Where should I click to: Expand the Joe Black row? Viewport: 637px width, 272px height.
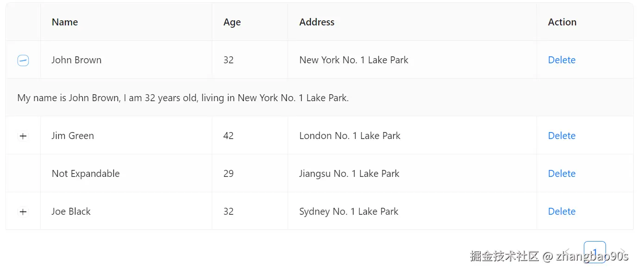[x=23, y=212]
